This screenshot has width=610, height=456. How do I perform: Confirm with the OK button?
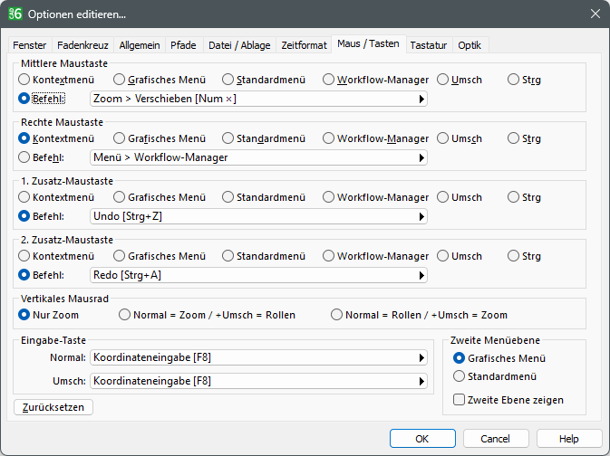422,439
